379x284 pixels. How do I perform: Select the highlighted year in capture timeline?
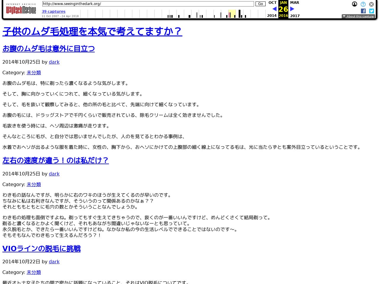[x=232, y=14]
